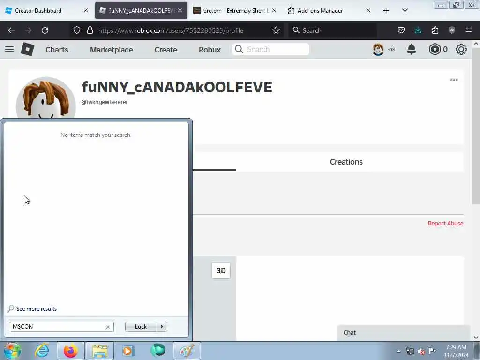480x360 pixels.
Task: Open the Roblox notifications bell
Action: pyautogui.click(x=412, y=49)
